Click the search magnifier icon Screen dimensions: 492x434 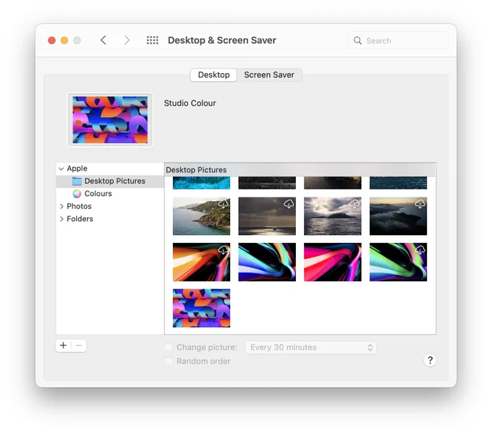tap(357, 41)
